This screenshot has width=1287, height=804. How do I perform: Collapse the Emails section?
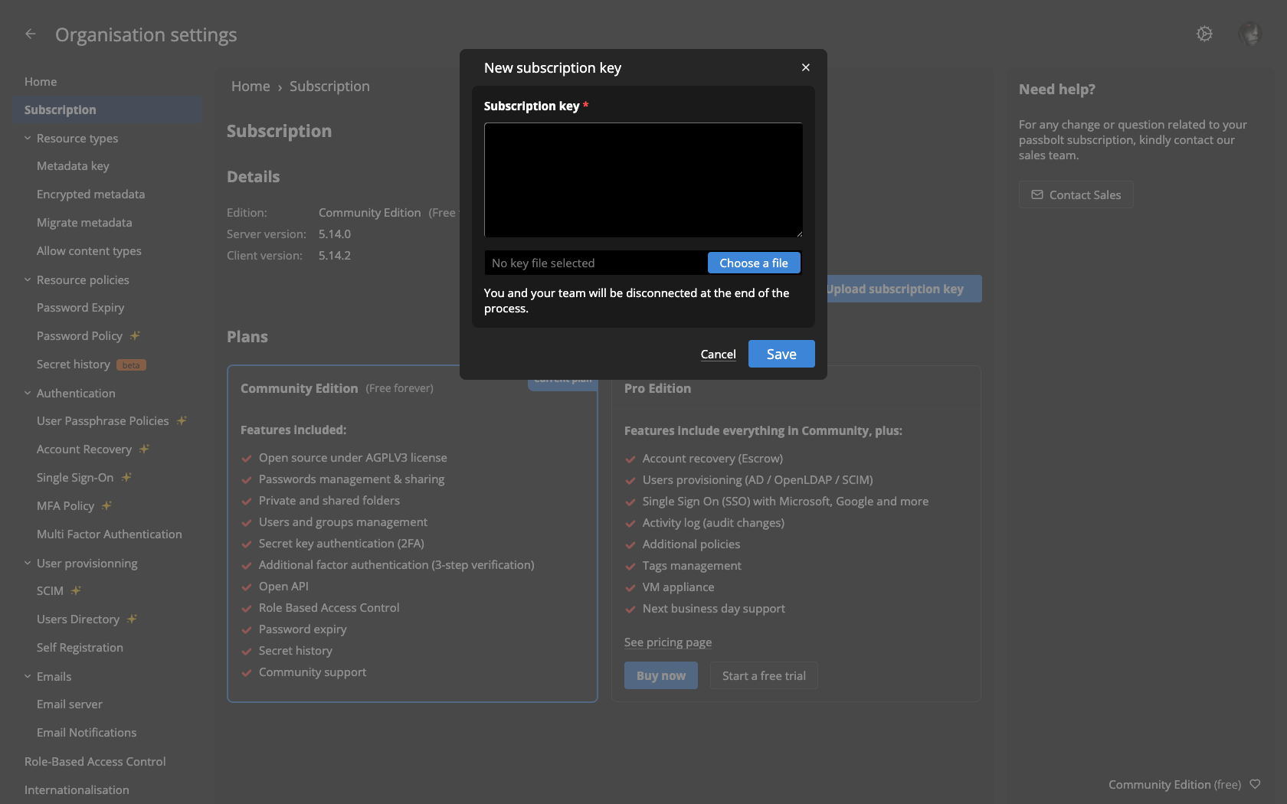pos(28,676)
